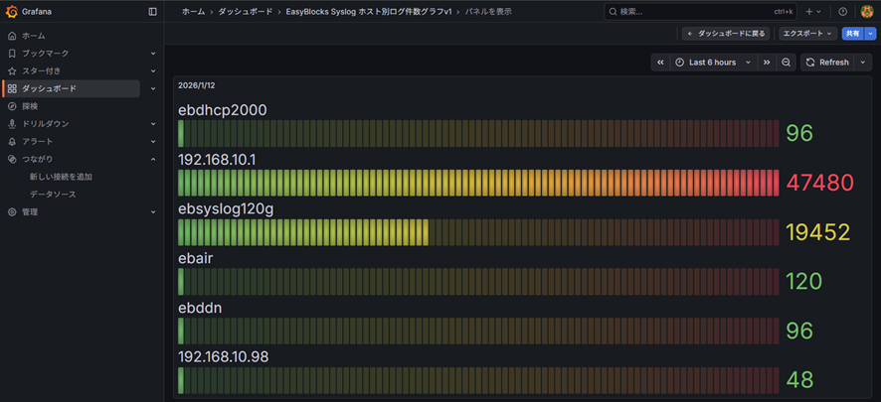
Task: Open the help question mark icon
Action: tap(843, 12)
